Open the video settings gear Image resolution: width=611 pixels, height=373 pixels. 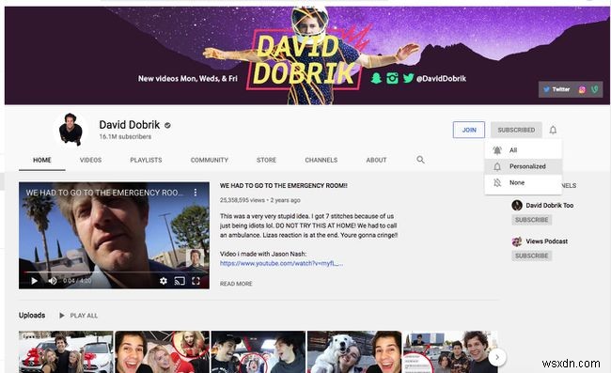[x=164, y=281]
